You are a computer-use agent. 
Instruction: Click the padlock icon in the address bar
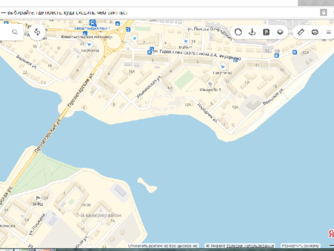tap(323, 12)
